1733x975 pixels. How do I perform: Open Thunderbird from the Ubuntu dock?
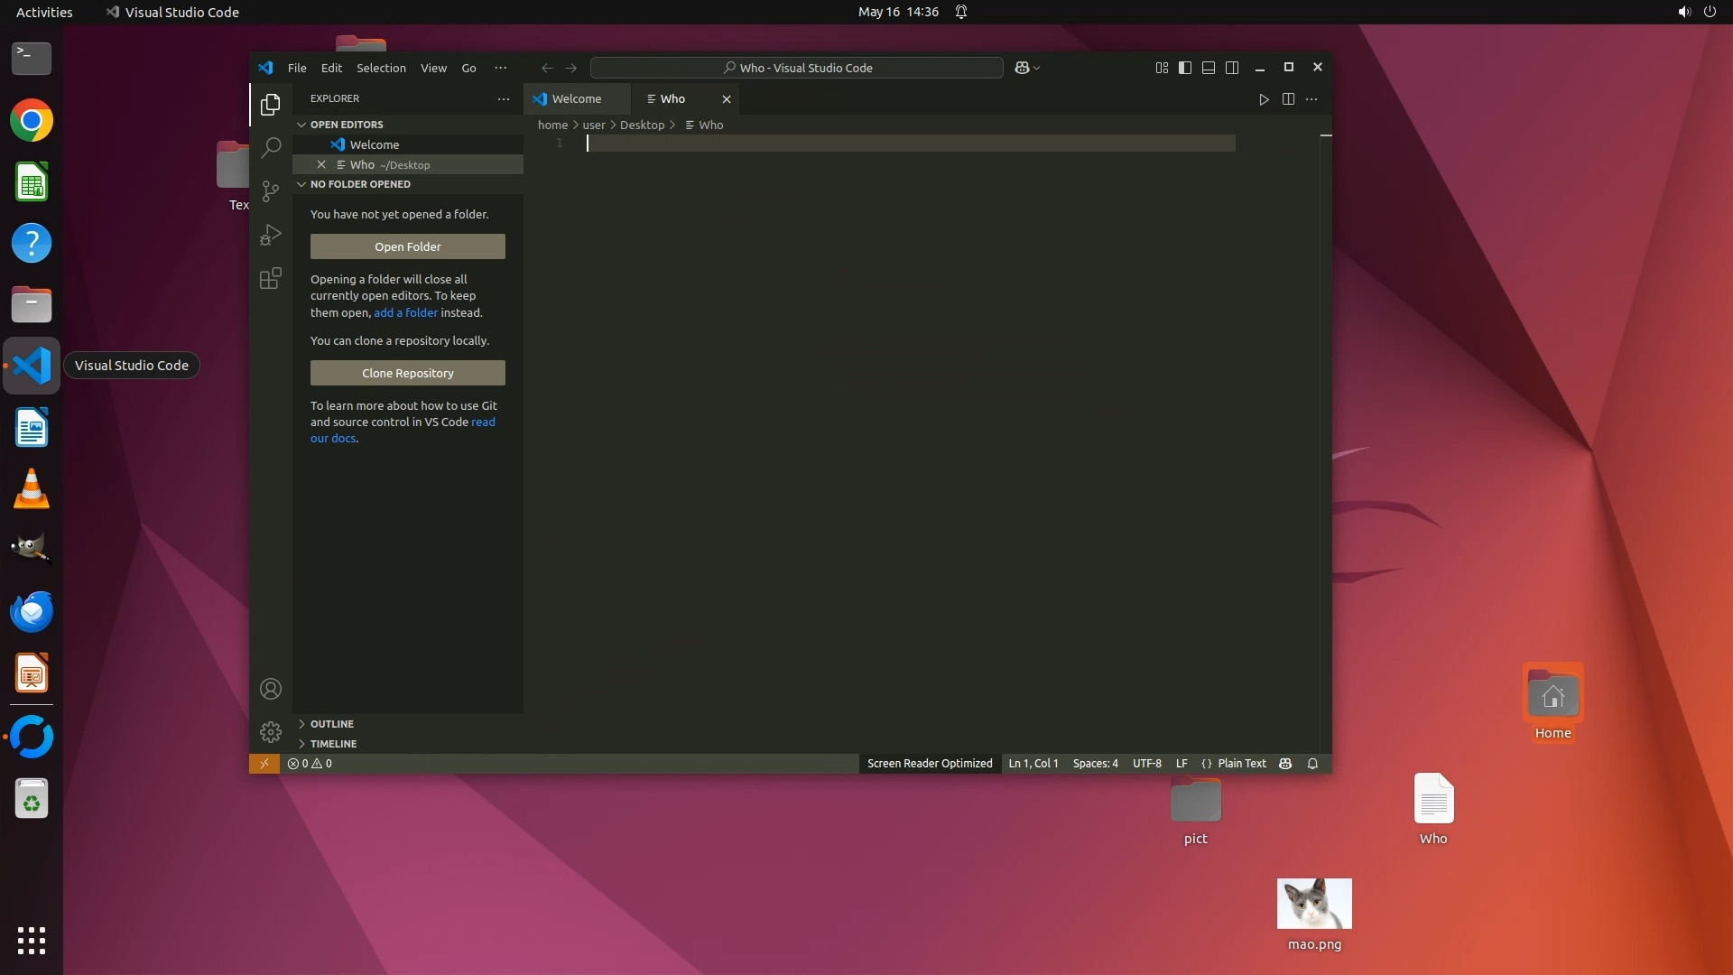coord(32,613)
